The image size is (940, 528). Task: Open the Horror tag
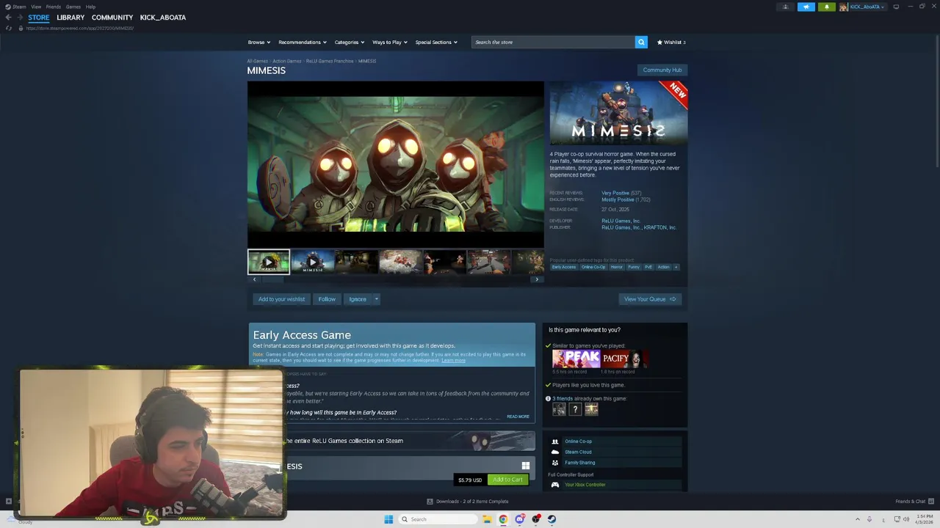[x=616, y=267]
